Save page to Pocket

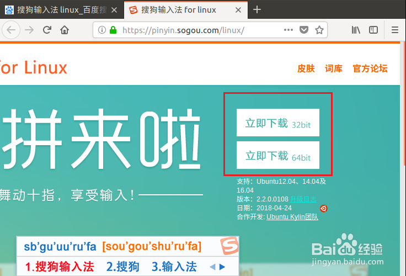click(304, 30)
